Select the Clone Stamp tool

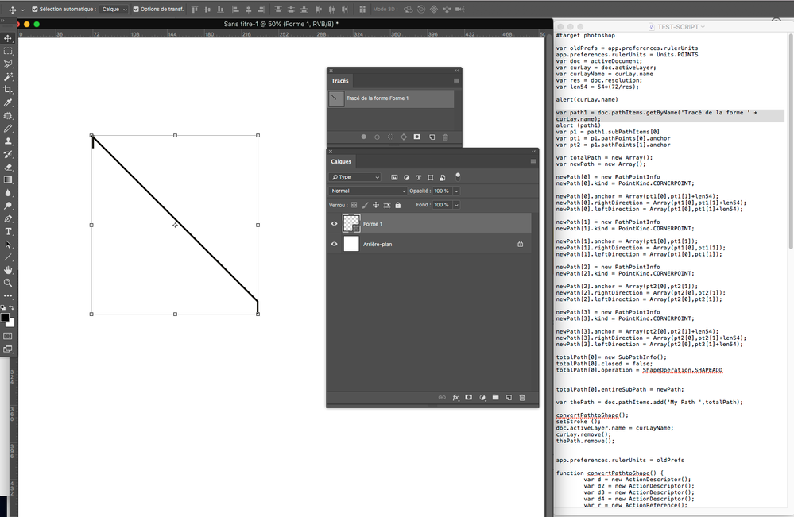pos(8,141)
